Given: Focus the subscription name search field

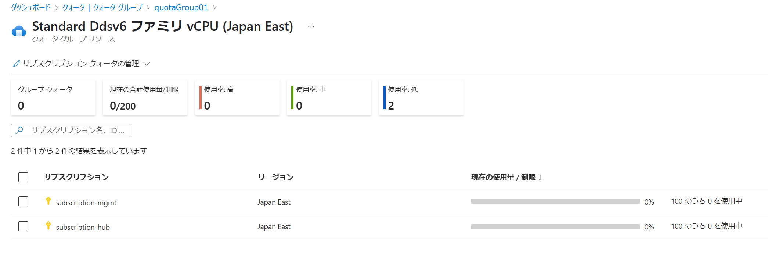Looking at the screenshot, I should coord(71,130).
